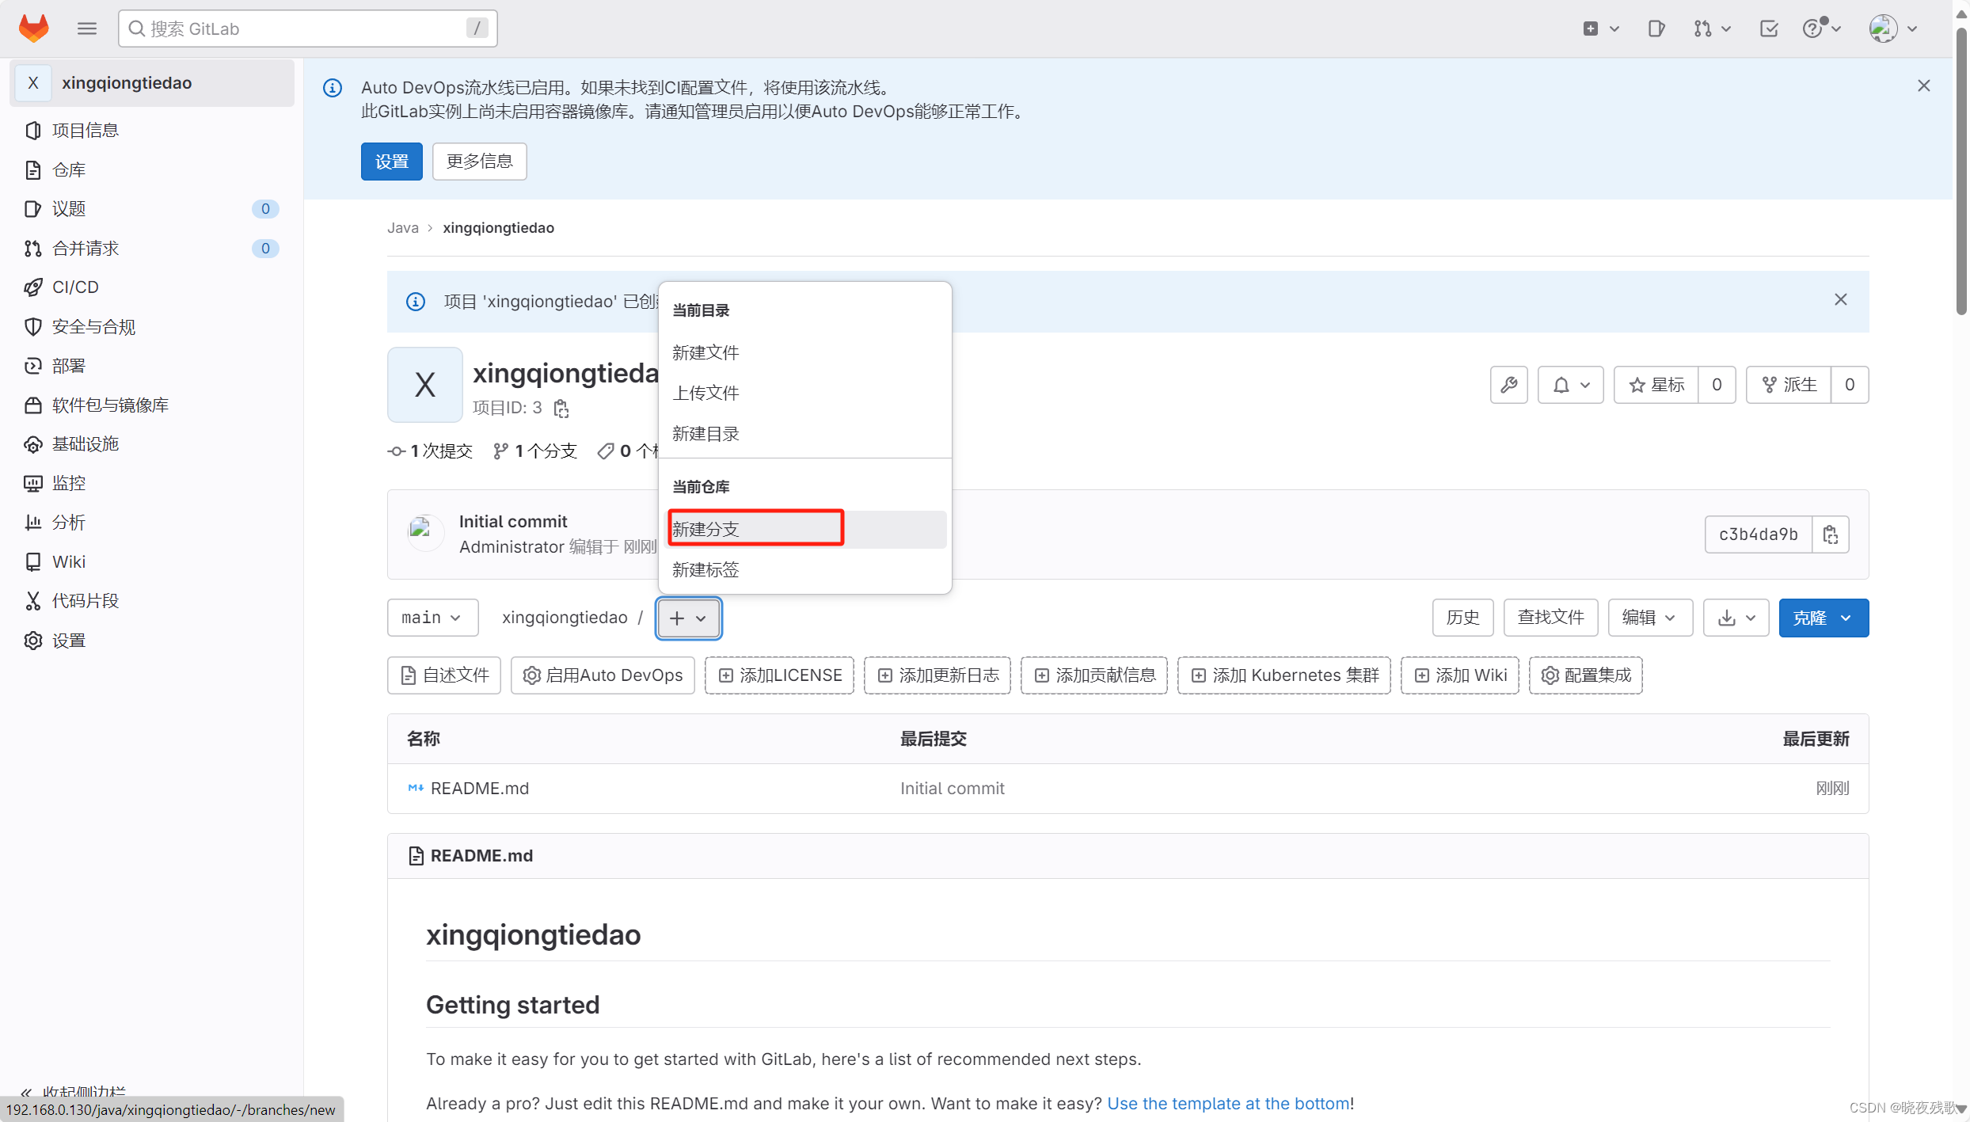Click the 更多信息 button
1970x1122 pixels.
tap(480, 162)
